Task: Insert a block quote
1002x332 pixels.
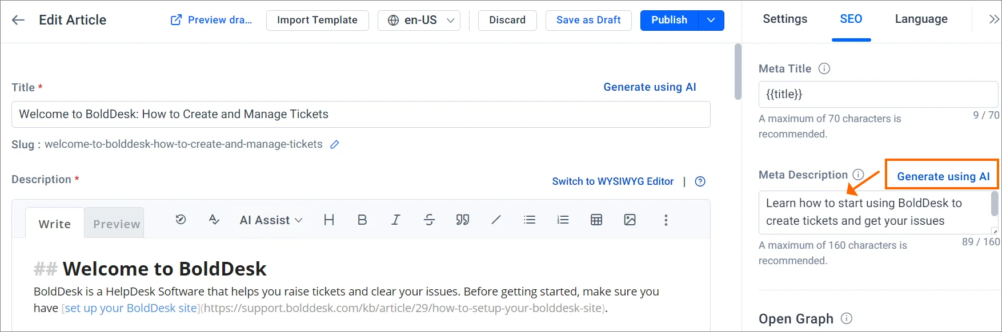Action: 463,220
